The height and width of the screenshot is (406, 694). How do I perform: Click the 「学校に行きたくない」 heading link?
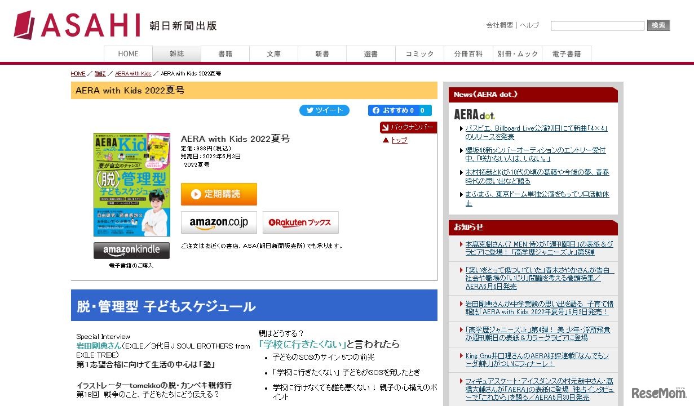302,343
